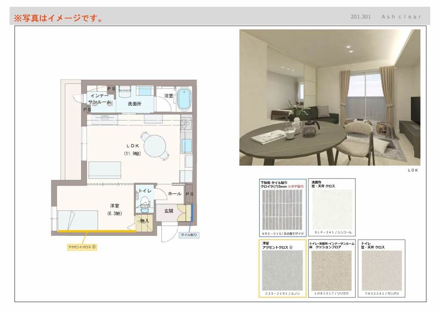Click the インナーサンルーム room label

click(x=99, y=98)
